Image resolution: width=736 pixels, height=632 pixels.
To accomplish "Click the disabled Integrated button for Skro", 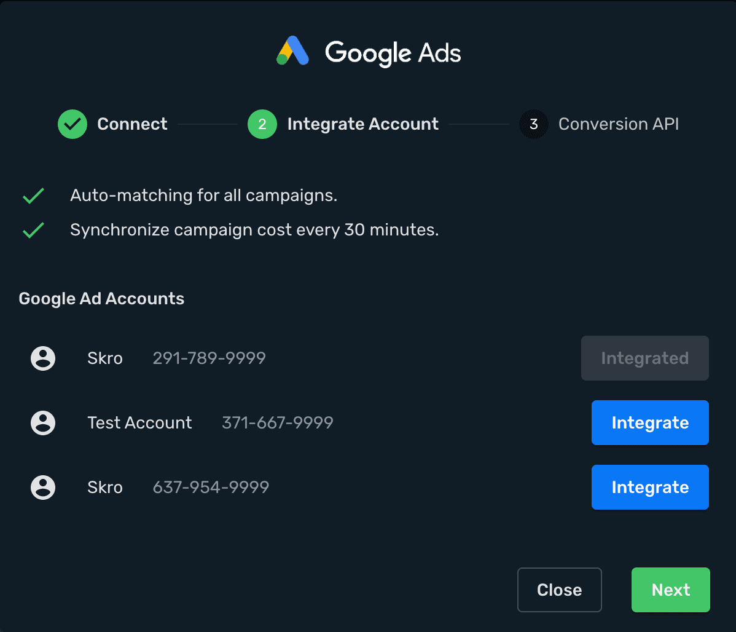I will [645, 358].
